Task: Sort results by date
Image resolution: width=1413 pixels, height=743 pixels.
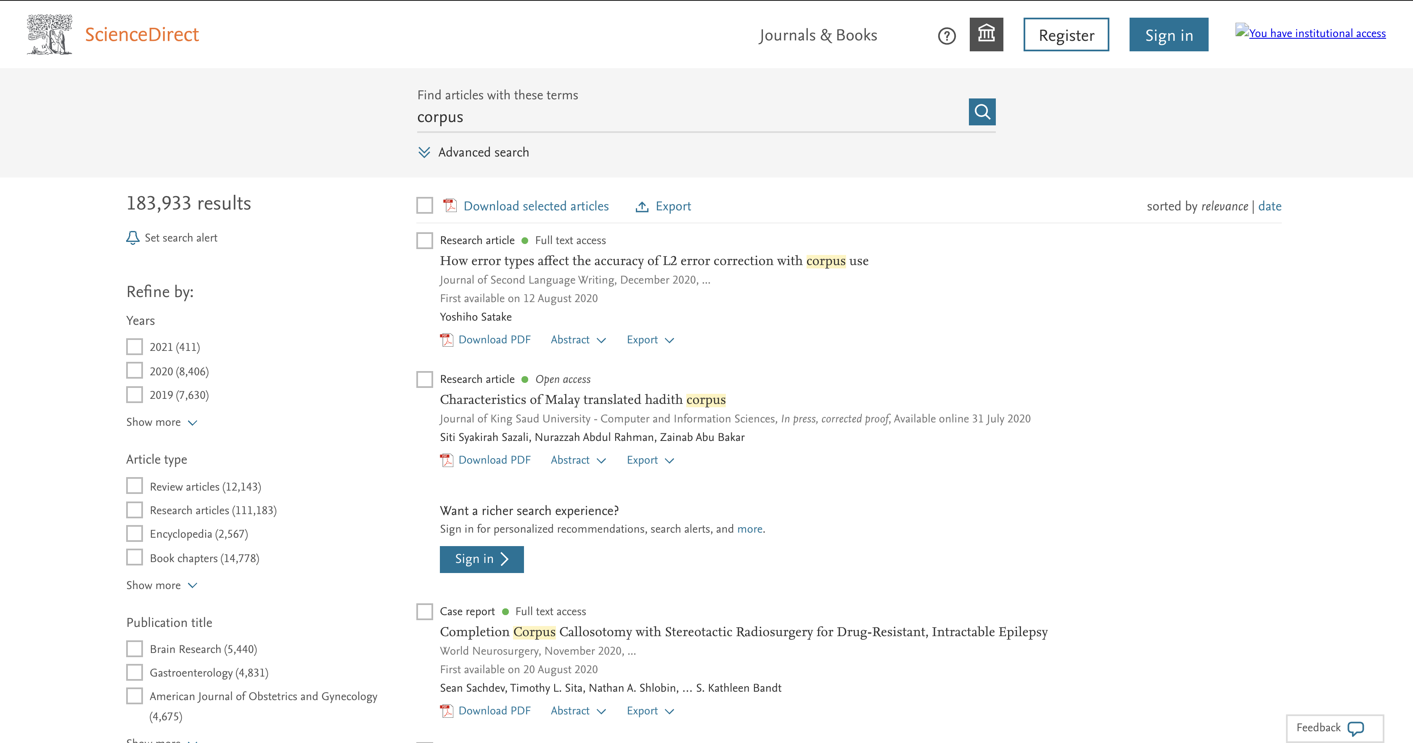Action: tap(1269, 206)
